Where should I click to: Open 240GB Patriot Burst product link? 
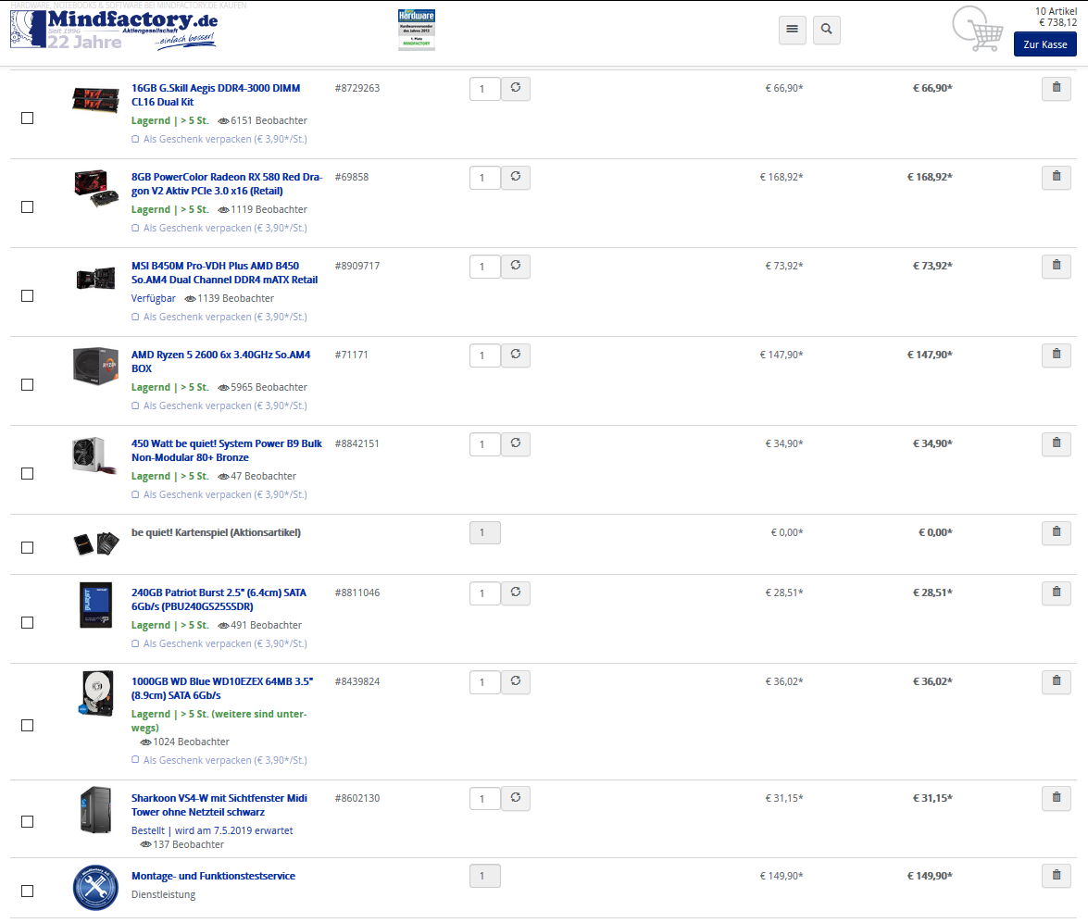[x=219, y=600]
